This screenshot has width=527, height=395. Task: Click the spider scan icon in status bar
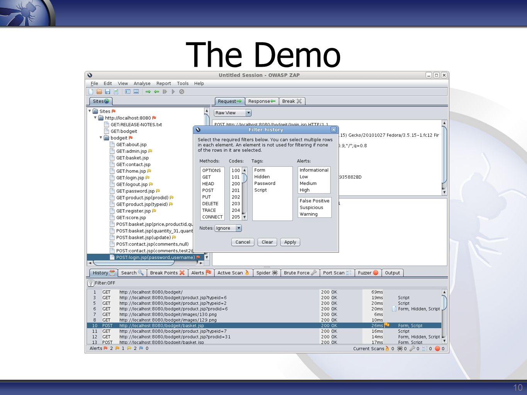click(x=400, y=348)
